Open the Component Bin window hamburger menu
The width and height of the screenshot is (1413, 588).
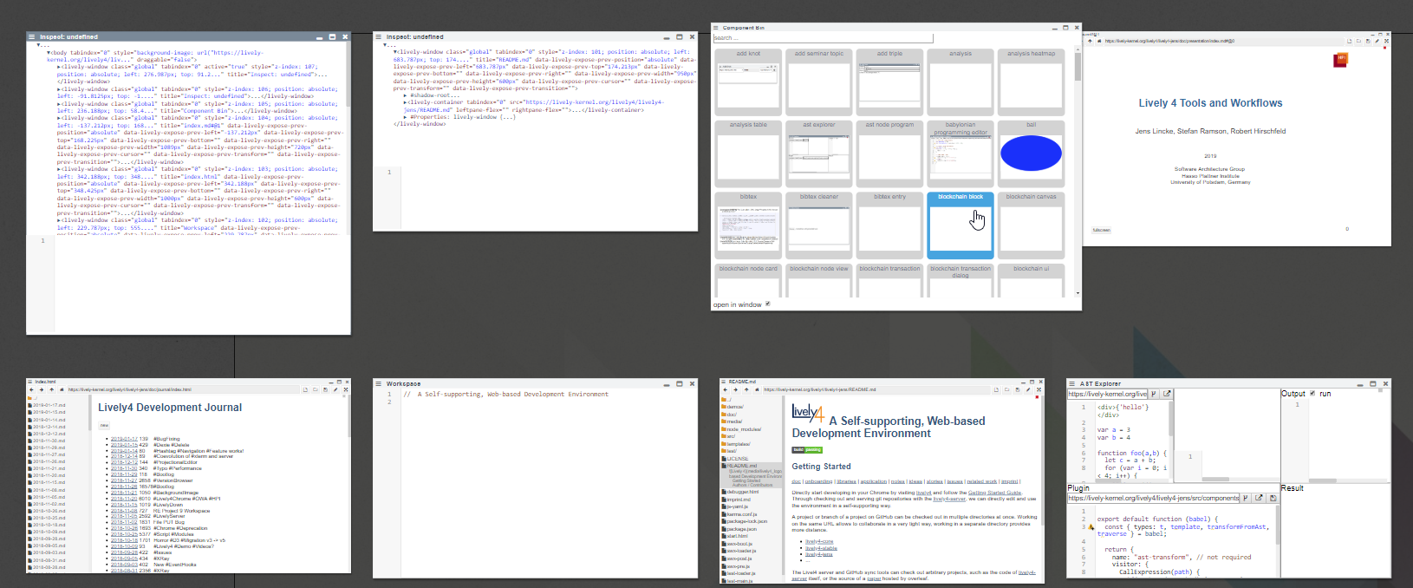(x=716, y=28)
